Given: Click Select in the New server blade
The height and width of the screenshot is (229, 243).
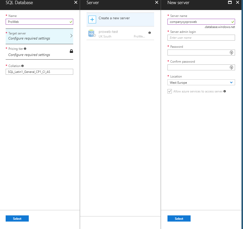Looking at the screenshot, I should 179,218.
